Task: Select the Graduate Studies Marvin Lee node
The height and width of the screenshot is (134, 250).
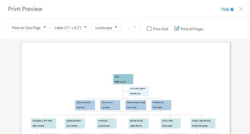Action: pos(136,105)
